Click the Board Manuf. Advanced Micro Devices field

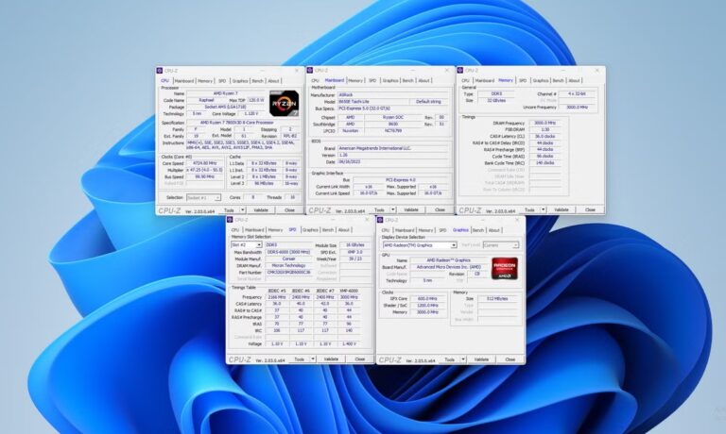[x=449, y=267]
